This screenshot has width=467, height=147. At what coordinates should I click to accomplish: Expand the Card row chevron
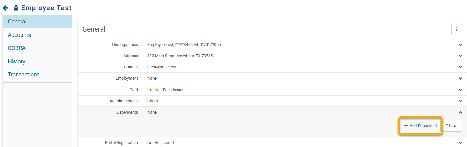tap(460, 90)
